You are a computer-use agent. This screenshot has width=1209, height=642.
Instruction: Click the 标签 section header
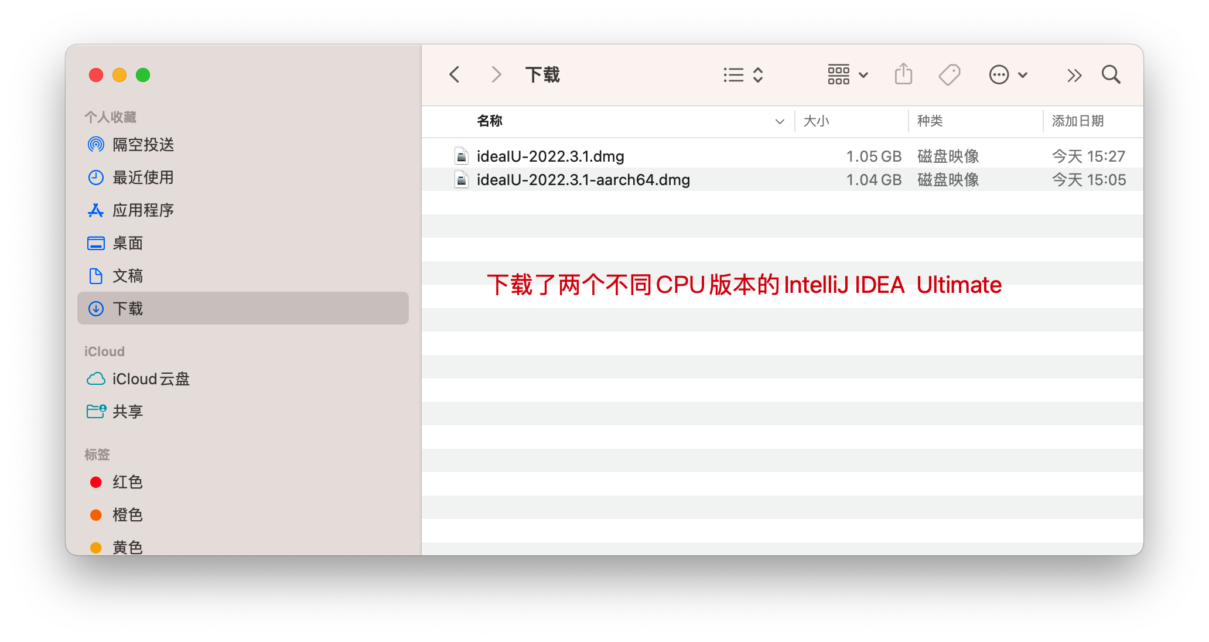pos(97,455)
